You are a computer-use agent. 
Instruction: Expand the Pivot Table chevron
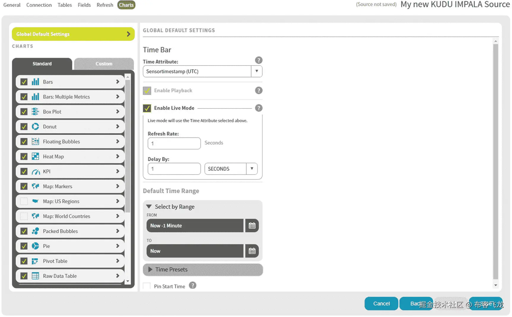click(x=118, y=261)
